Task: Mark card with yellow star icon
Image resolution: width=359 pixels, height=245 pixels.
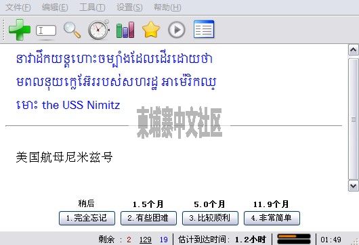Action: [151, 30]
